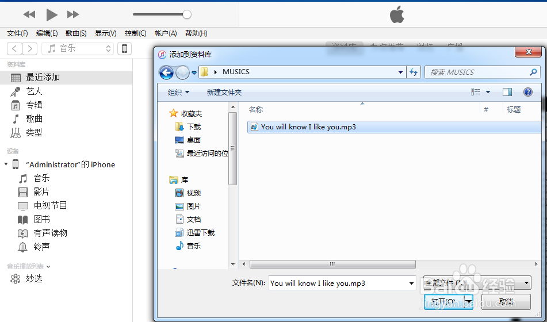Screen dimensions: 547x322
Task: Click the 打开(O) button
Action: point(444,301)
